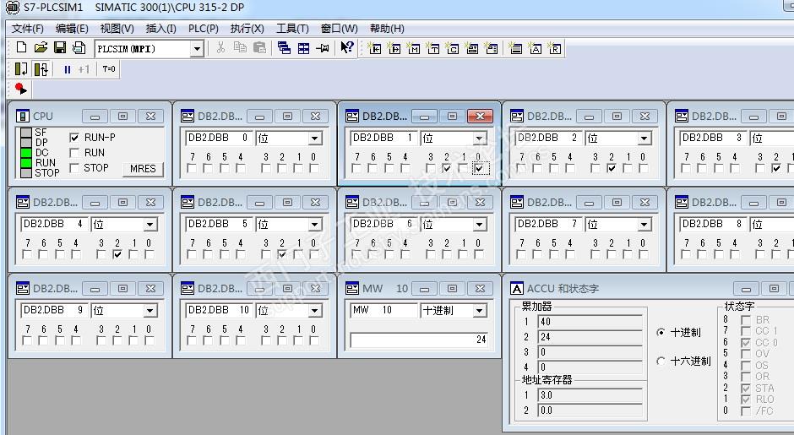This screenshot has width=794, height=435.
Task: Cascade the windows using toolbar icon
Action: point(284,48)
